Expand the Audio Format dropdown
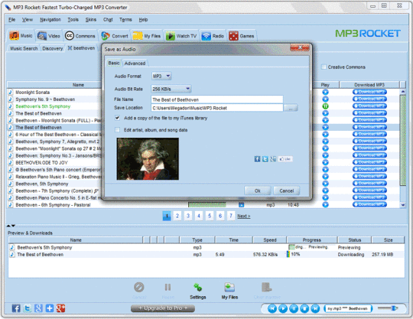This screenshot has height=319, width=413. coord(161,76)
